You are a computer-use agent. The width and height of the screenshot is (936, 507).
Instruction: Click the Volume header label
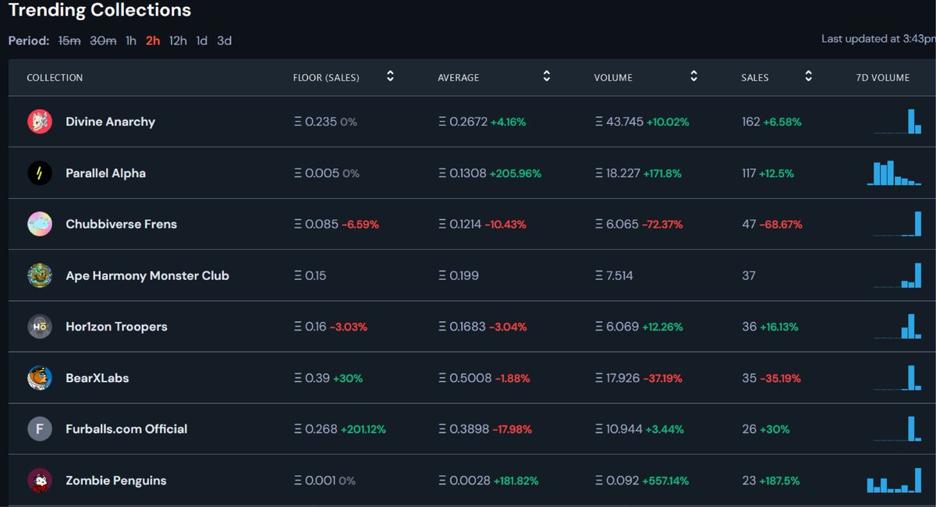613,78
